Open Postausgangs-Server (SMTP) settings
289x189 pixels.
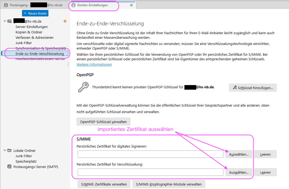click(x=35, y=167)
